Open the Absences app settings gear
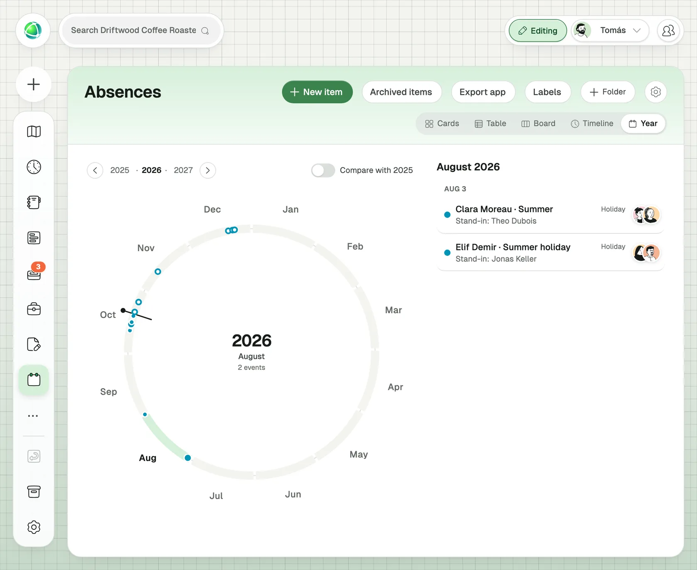The image size is (697, 570). tap(656, 92)
